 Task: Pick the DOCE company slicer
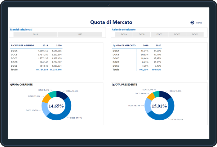195,34
